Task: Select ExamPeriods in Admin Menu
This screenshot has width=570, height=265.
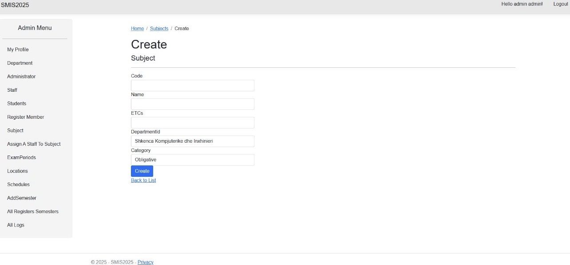Action: coord(21,157)
